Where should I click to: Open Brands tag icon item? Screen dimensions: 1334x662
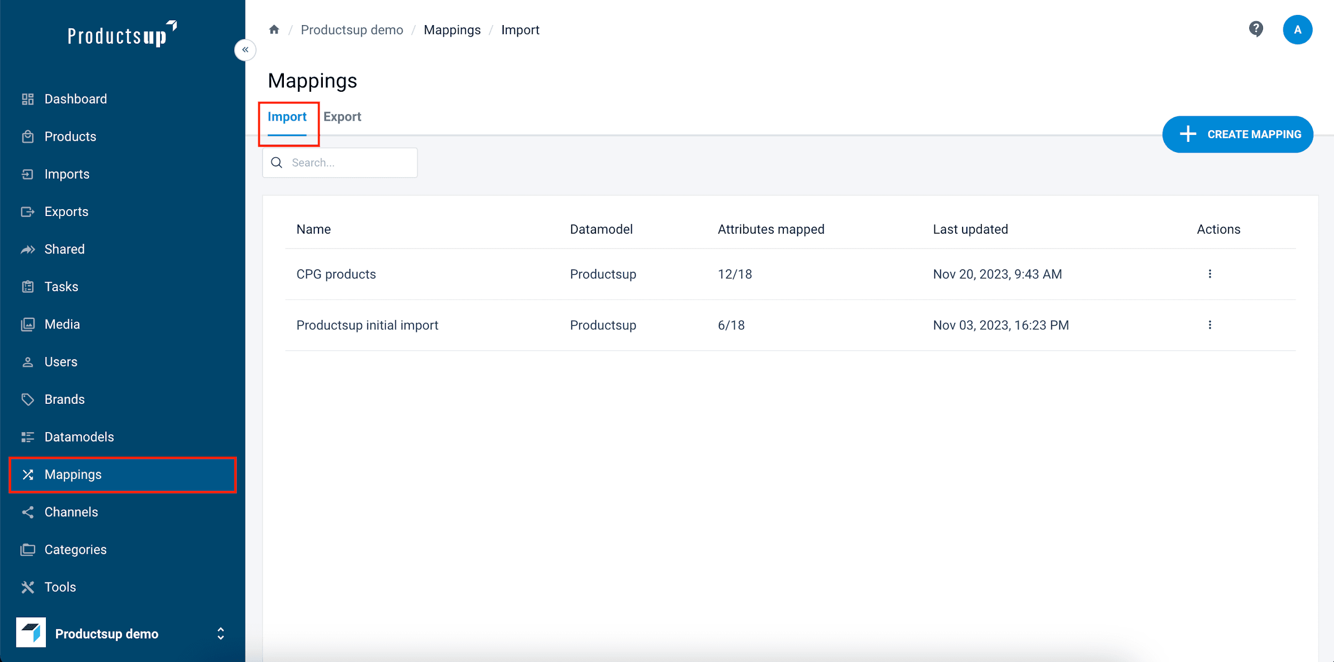click(x=28, y=400)
